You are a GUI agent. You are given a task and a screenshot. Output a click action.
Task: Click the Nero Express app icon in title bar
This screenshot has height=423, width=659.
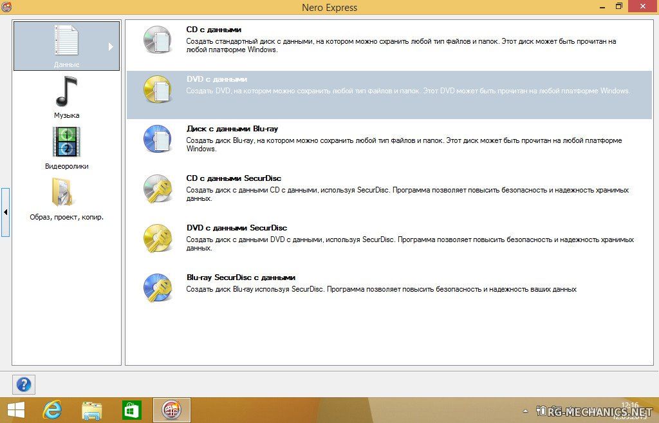[x=6, y=6]
